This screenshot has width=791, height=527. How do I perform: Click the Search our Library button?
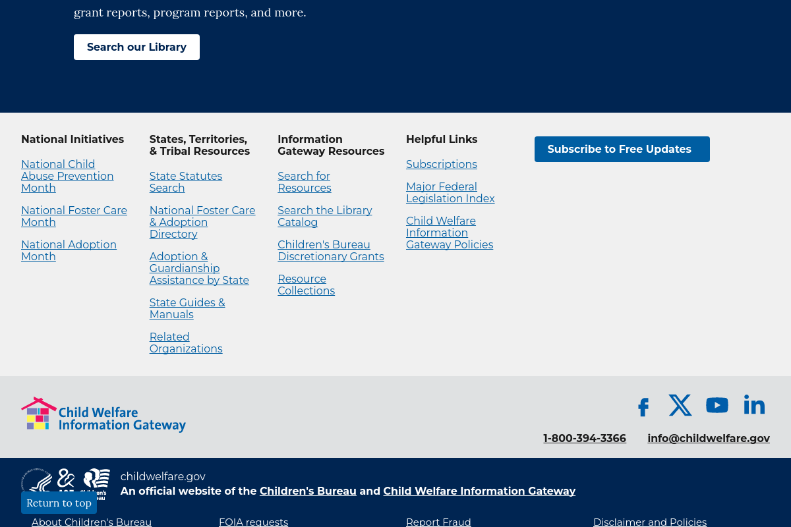pyautogui.click(x=136, y=47)
